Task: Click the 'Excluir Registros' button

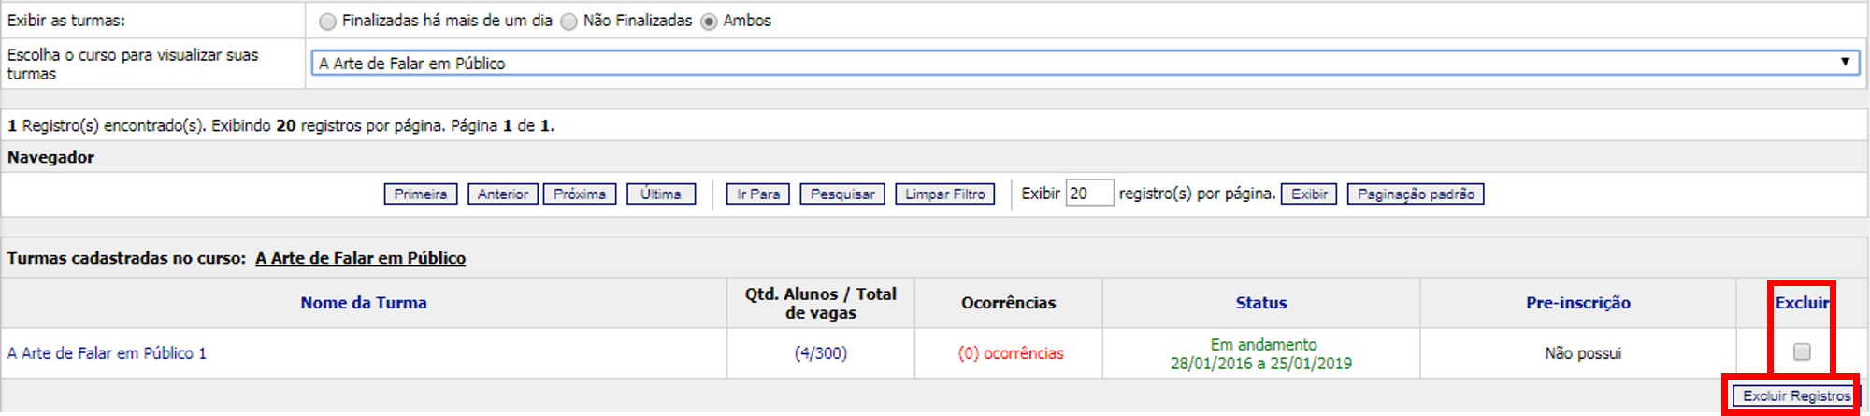Action: (1795, 395)
